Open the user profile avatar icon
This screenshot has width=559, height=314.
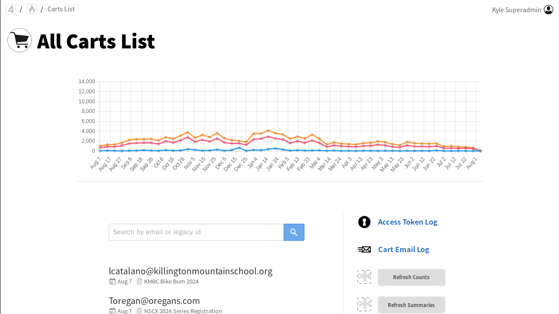[549, 10]
